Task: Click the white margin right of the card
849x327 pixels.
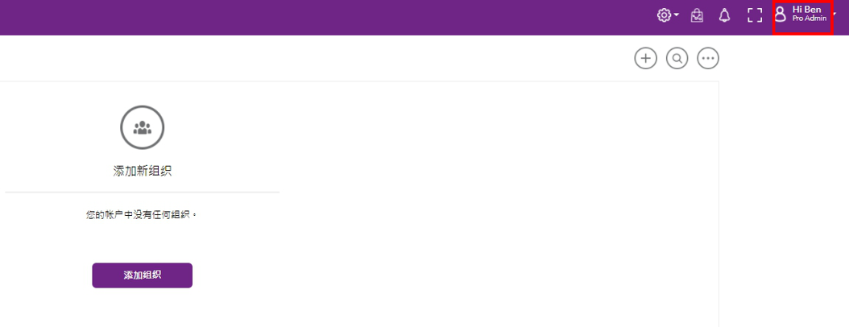Action: point(784,189)
